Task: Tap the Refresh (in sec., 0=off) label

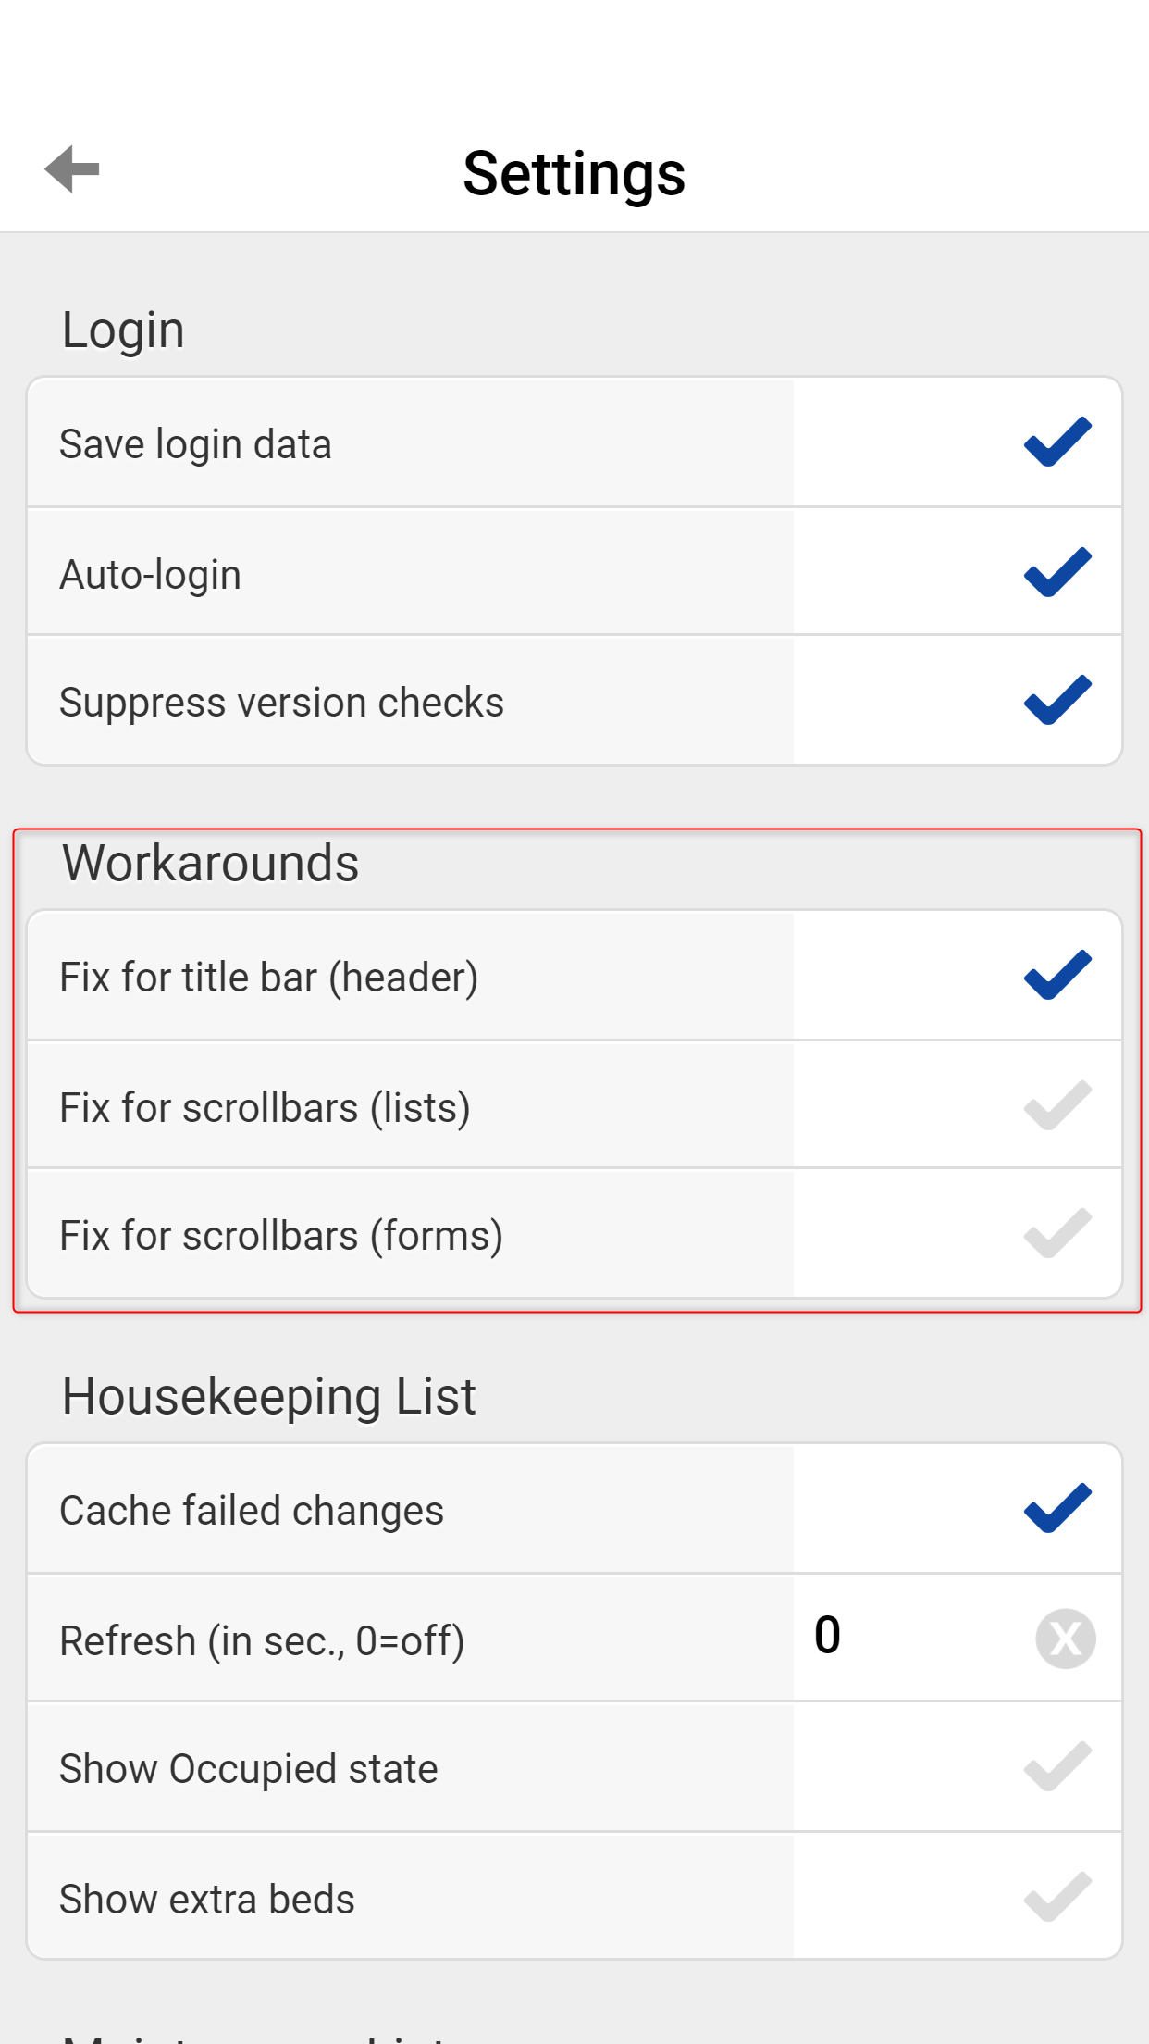Action: pyautogui.click(x=262, y=1641)
